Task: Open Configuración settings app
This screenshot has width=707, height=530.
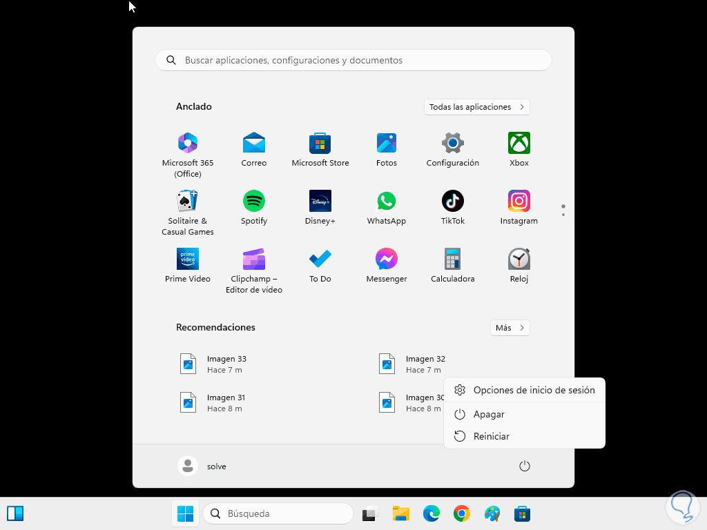Action: (x=453, y=150)
